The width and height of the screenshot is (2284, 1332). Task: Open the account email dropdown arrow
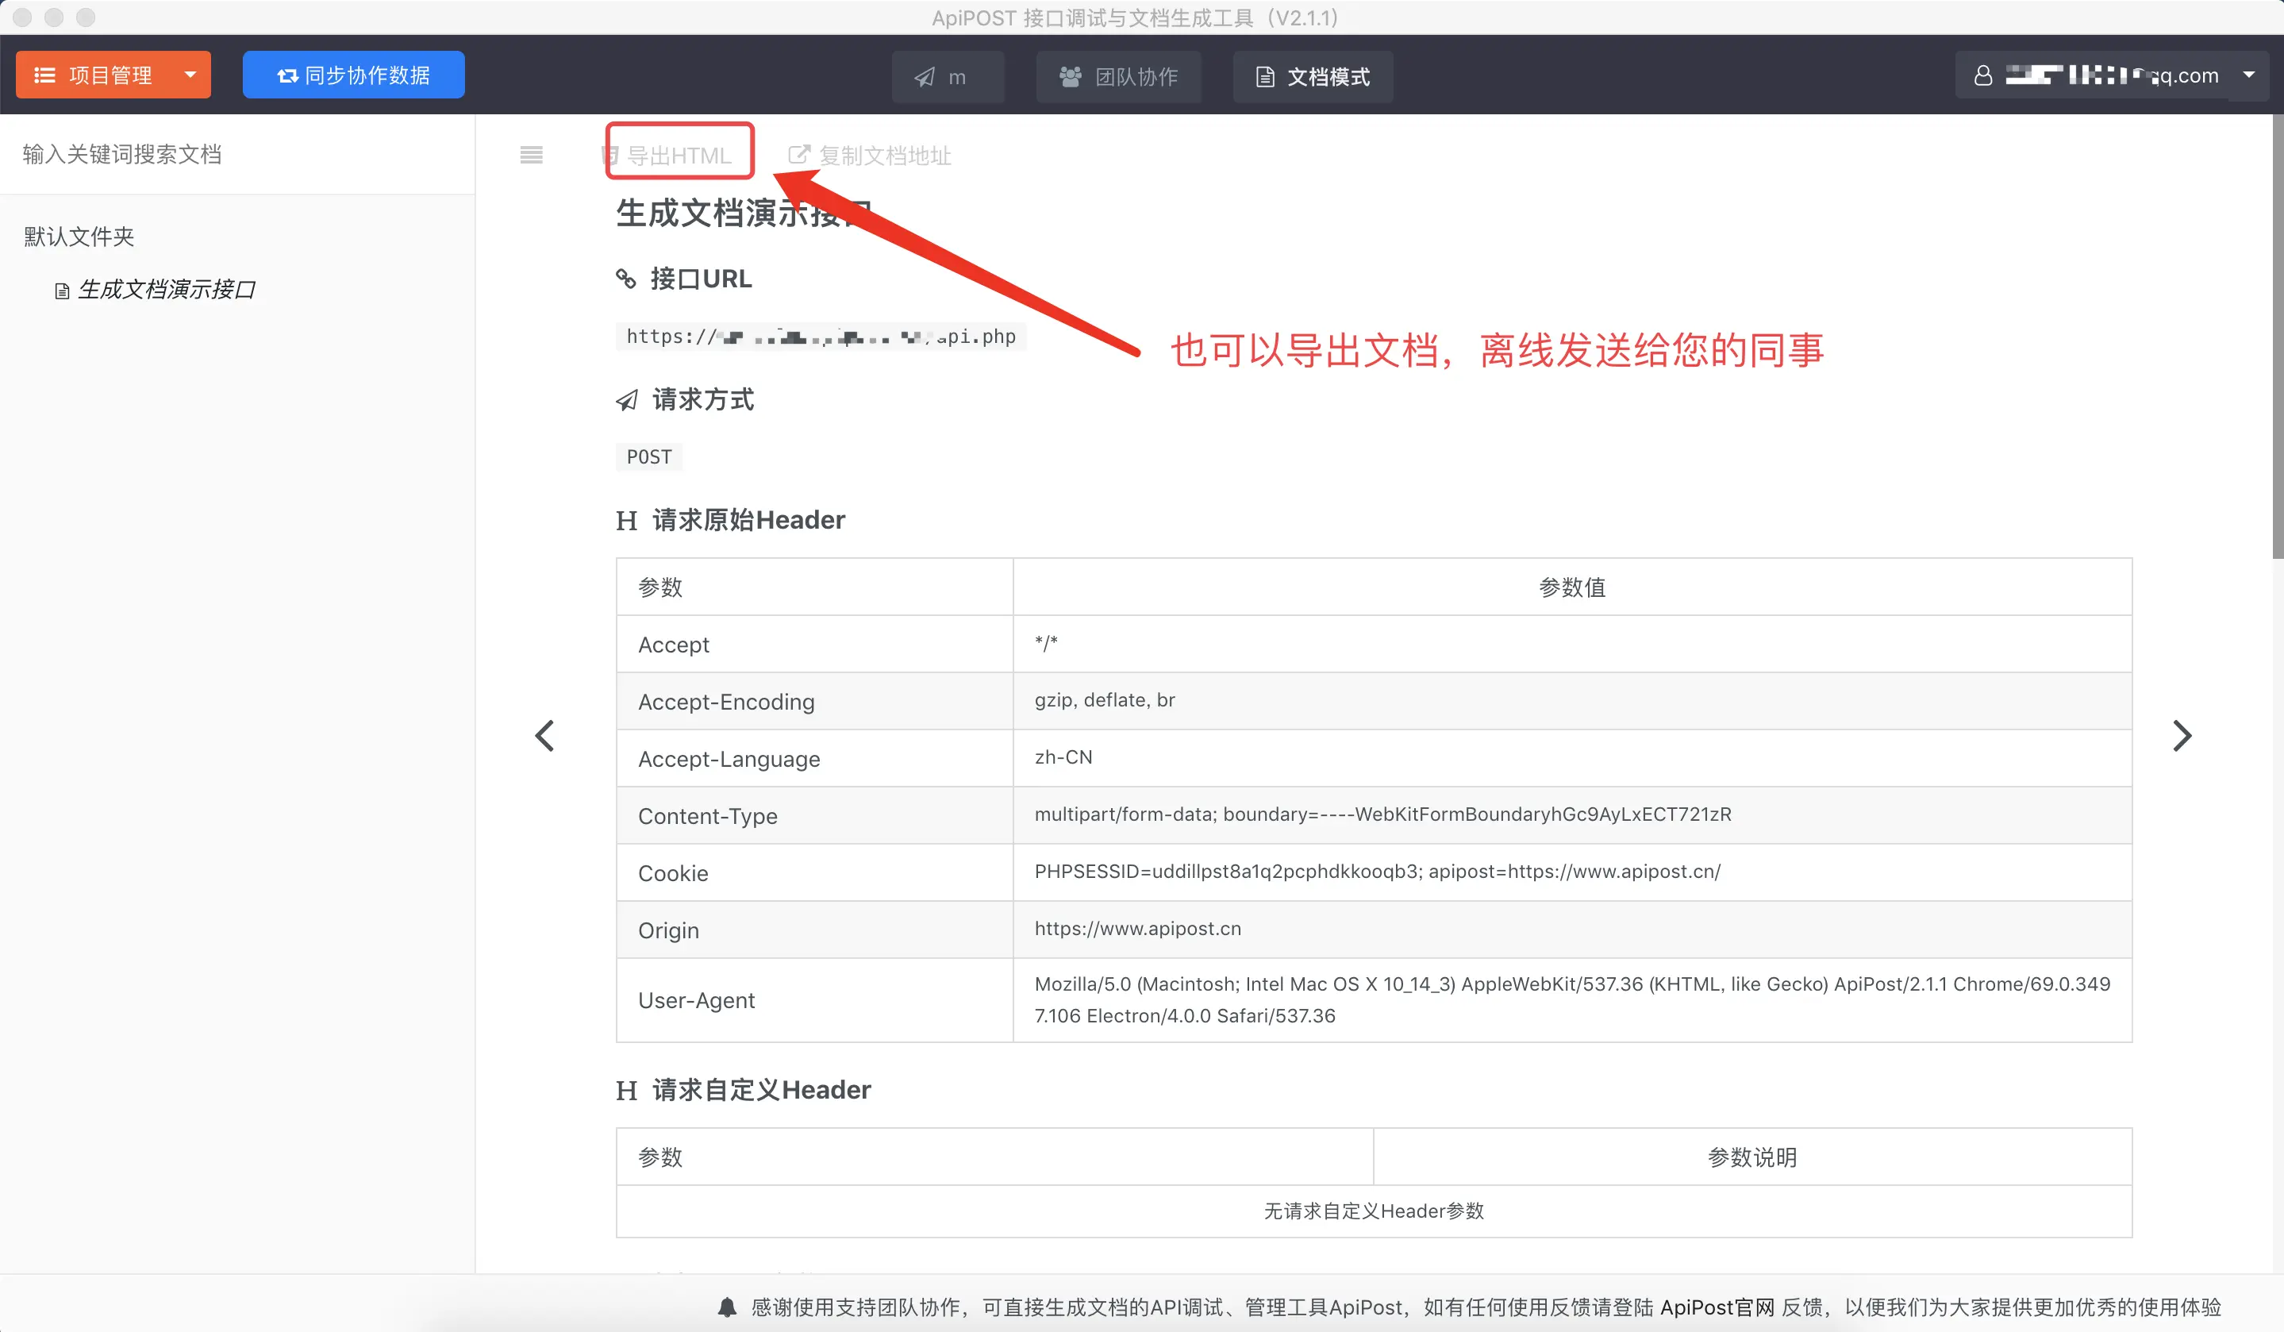coord(2248,75)
